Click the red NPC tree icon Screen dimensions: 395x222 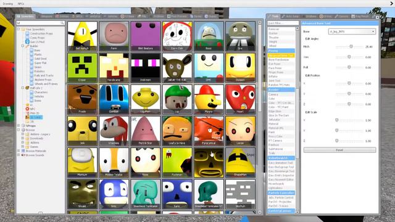[27, 109]
